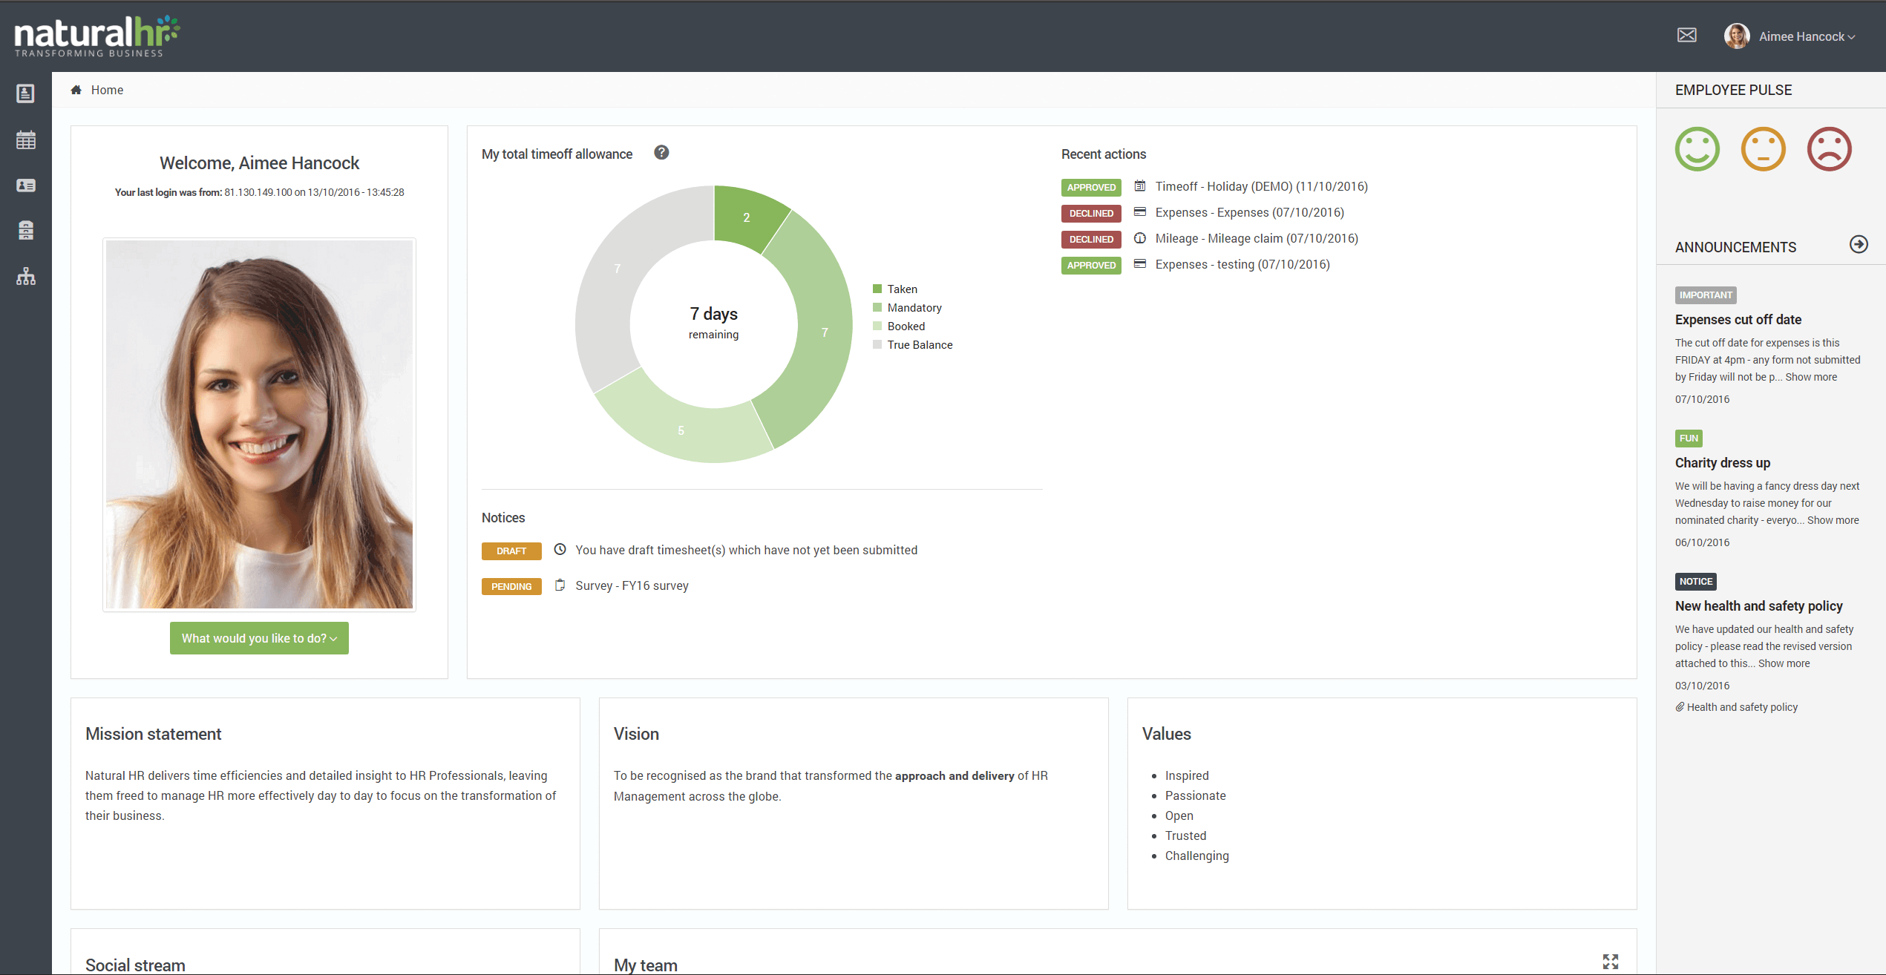Select the neutral face in Employee Pulse
Image resolution: width=1886 pixels, height=975 pixels.
[x=1763, y=148]
